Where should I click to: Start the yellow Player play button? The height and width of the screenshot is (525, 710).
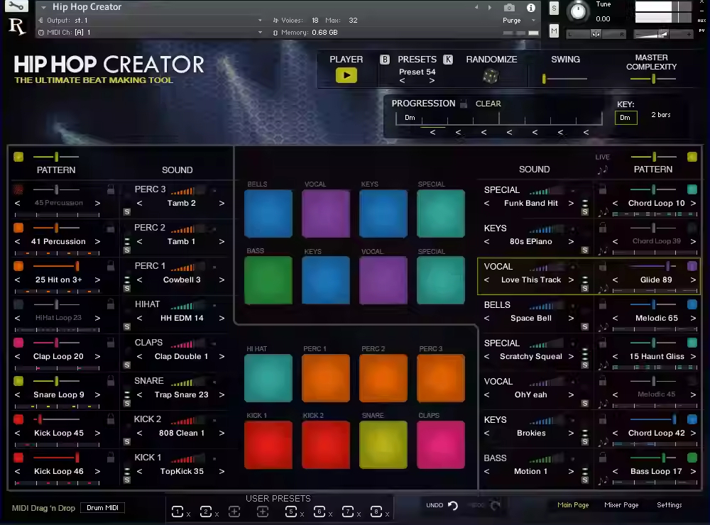346,76
